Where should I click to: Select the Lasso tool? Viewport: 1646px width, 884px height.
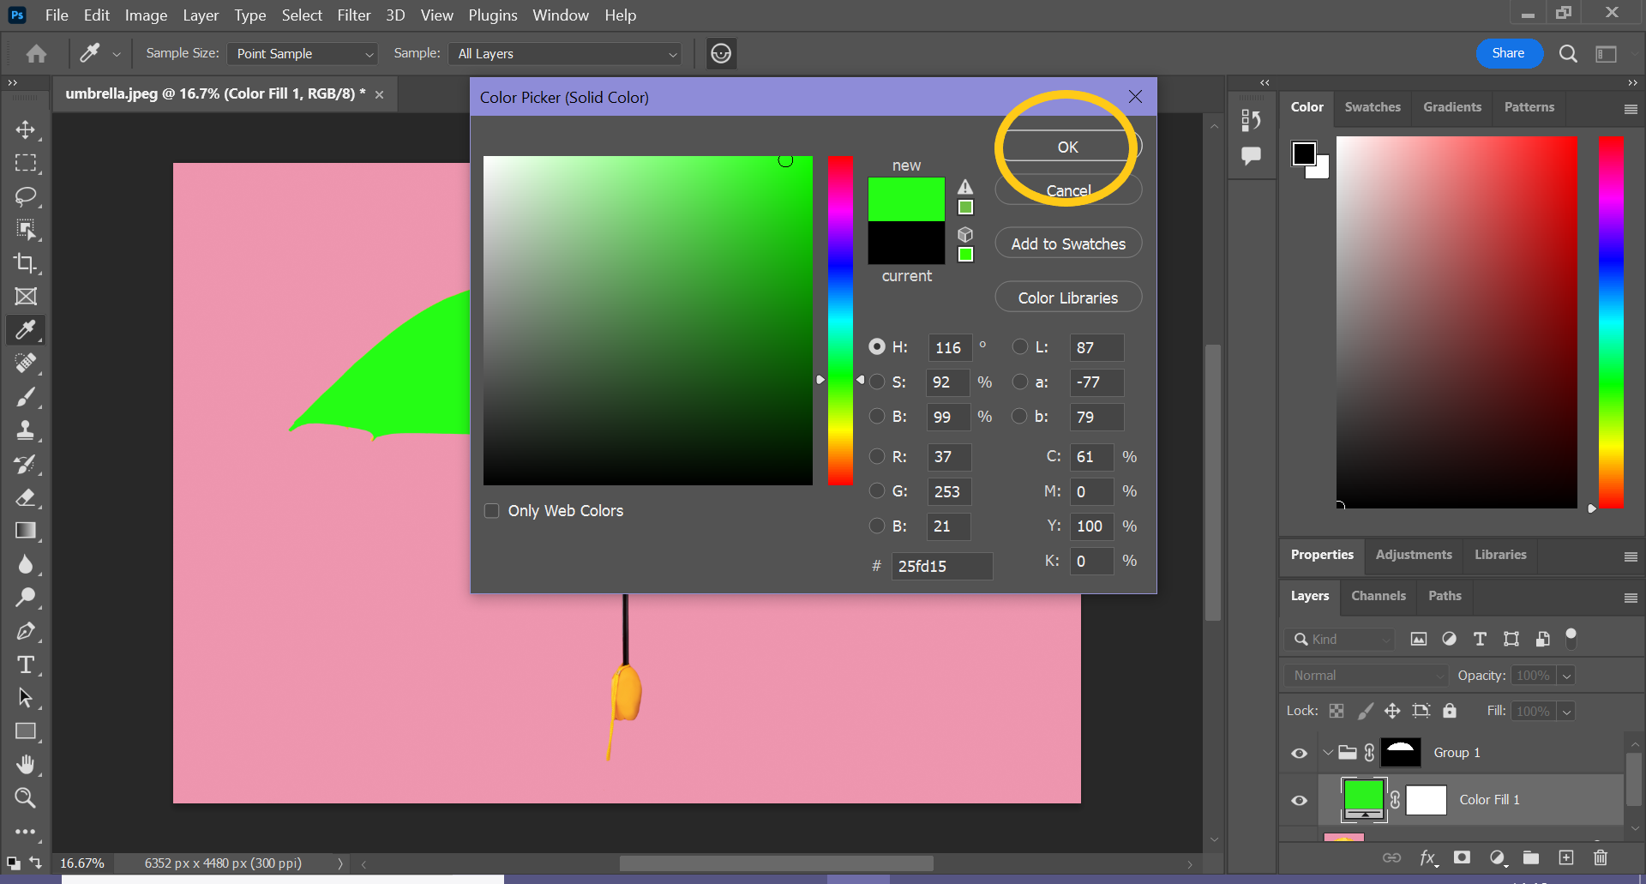click(x=26, y=196)
